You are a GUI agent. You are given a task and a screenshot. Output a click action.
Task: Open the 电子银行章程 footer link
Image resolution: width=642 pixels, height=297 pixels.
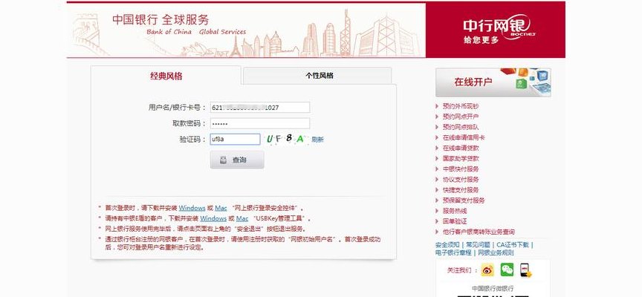pos(453,252)
